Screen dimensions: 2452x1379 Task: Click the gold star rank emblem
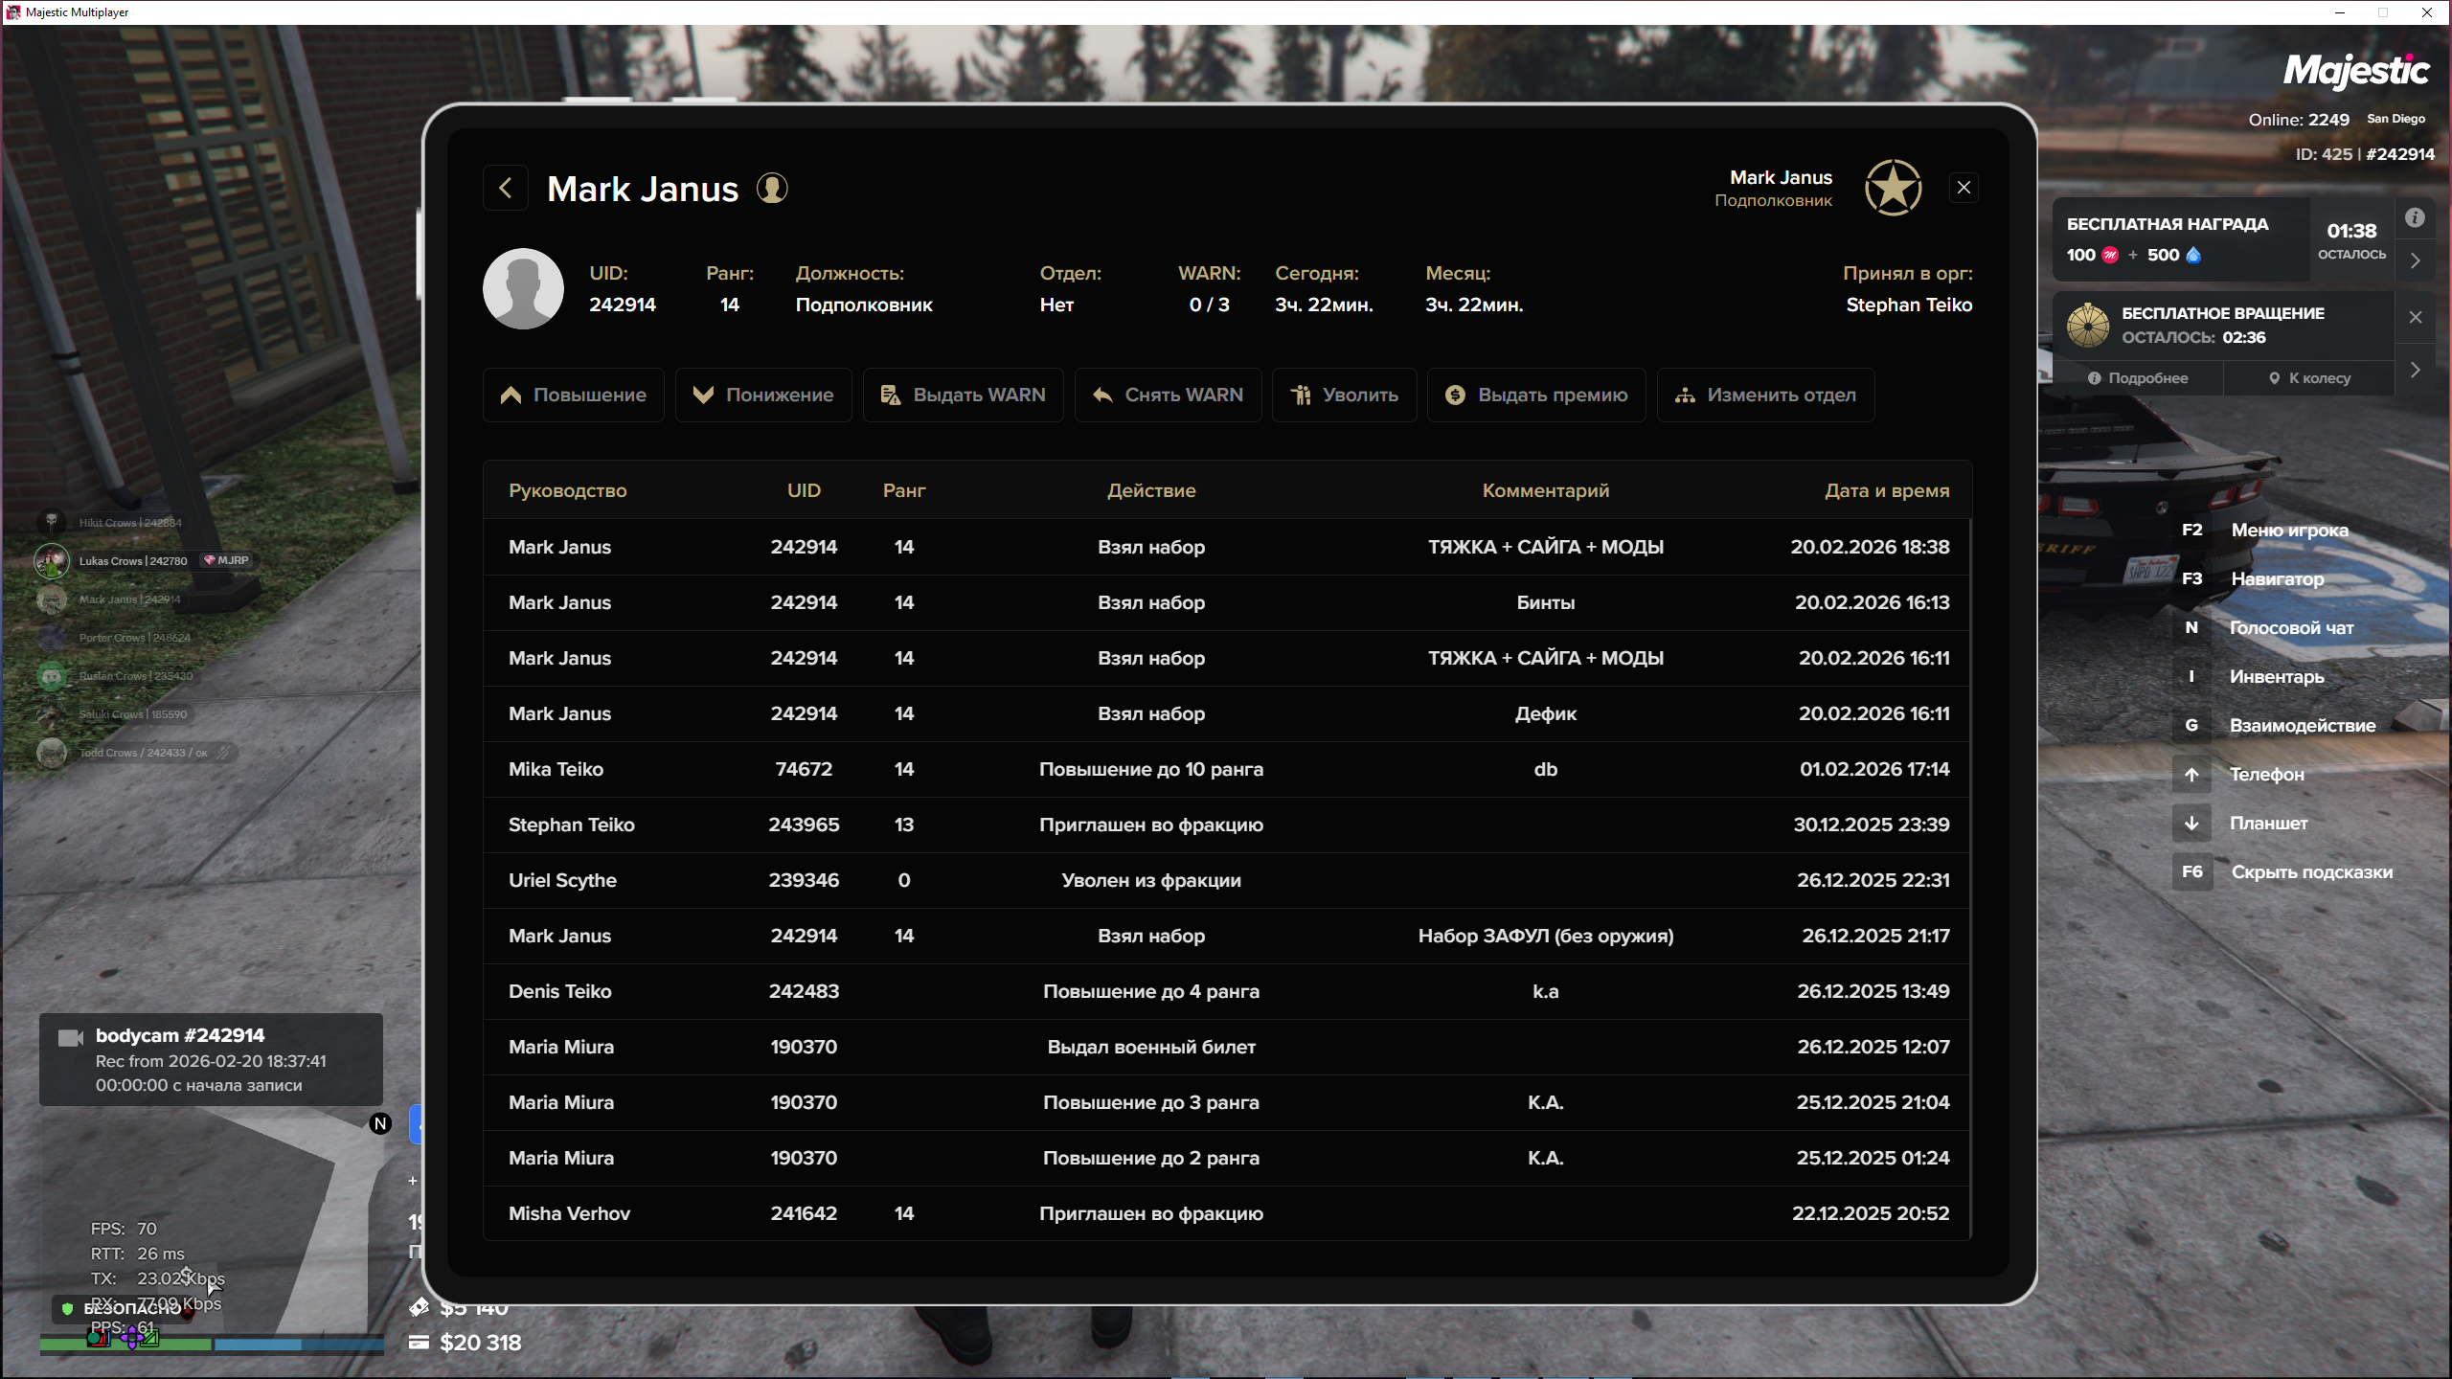coord(1893,188)
